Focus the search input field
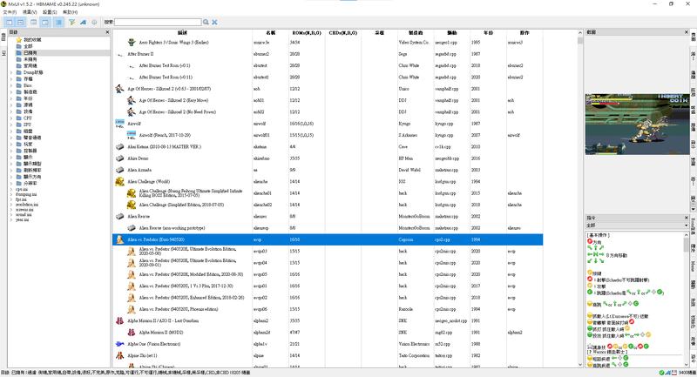This screenshot has height=377, width=697. click(x=158, y=22)
